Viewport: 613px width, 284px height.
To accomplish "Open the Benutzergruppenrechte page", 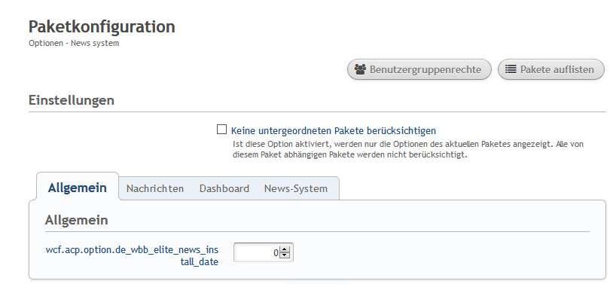I will point(419,69).
